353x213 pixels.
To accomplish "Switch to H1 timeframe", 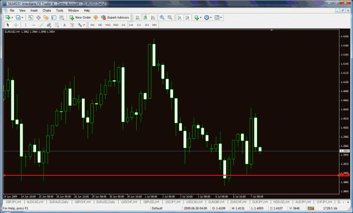I will click(x=123, y=25).
